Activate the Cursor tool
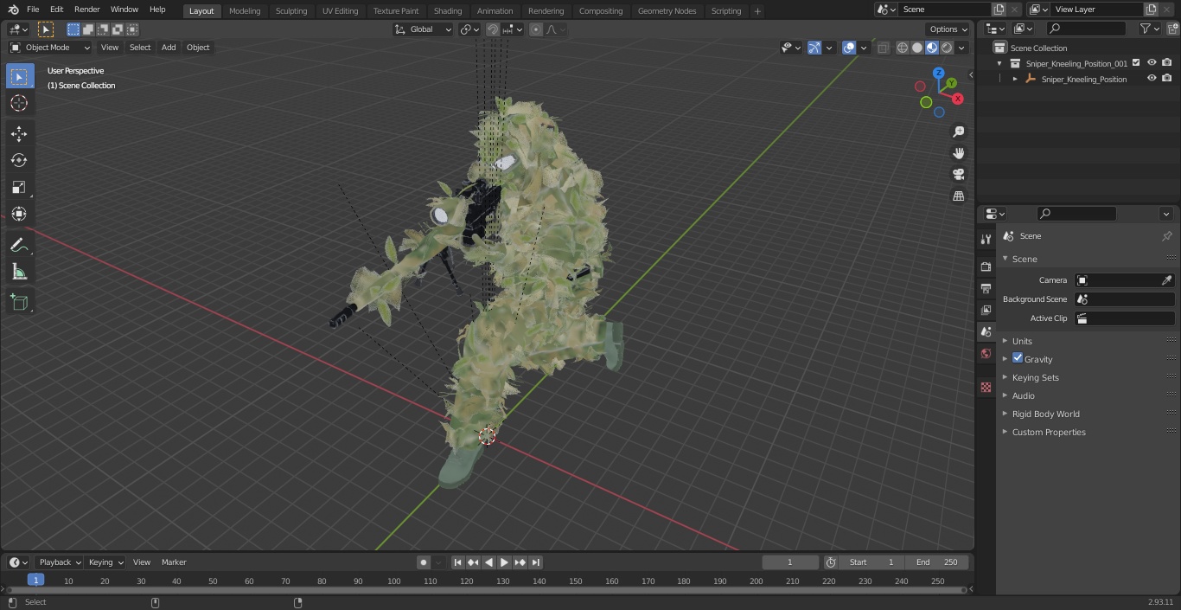 (x=19, y=103)
